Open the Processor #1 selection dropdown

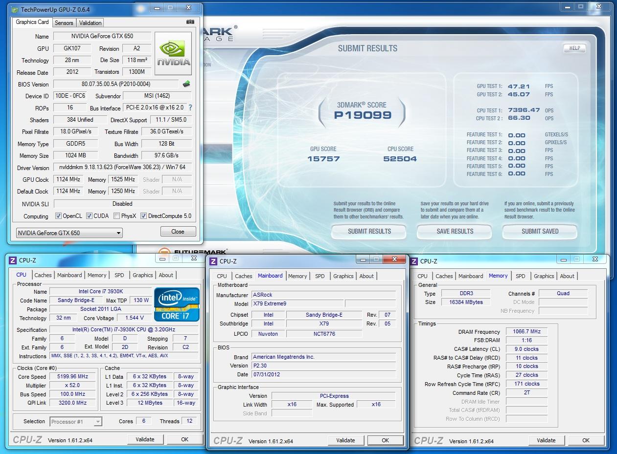point(76,421)
